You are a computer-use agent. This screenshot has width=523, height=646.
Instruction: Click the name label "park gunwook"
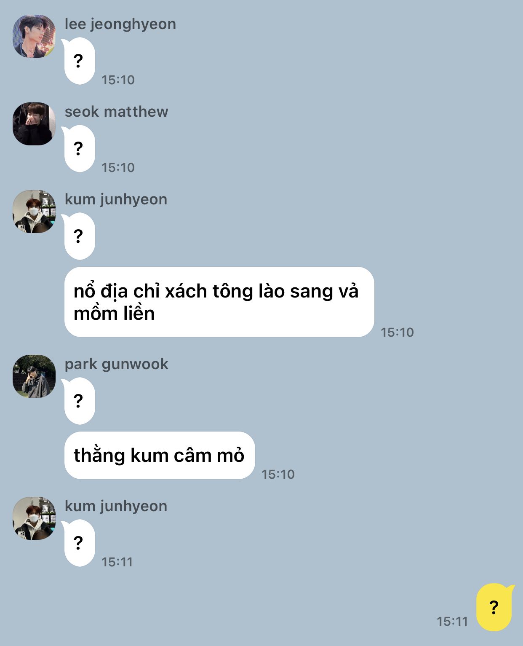116,364
